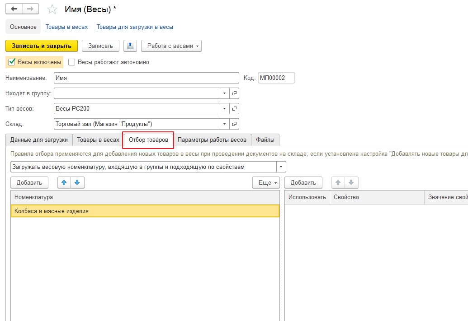Open the Тип весов linked item icon
This screenshot has width=468, height=321.
click(234, 109)
